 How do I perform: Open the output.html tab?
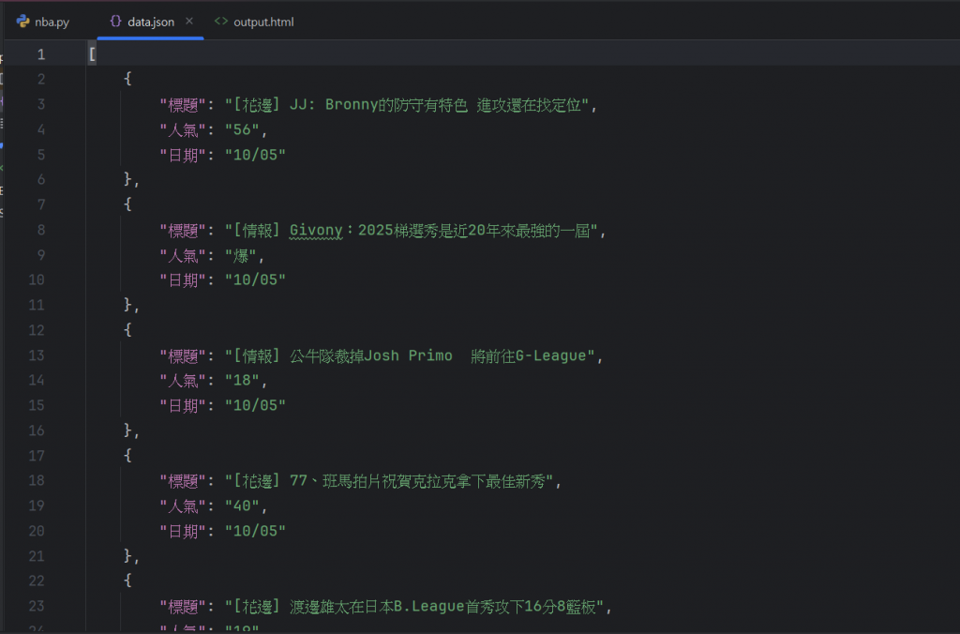(254, 23)
